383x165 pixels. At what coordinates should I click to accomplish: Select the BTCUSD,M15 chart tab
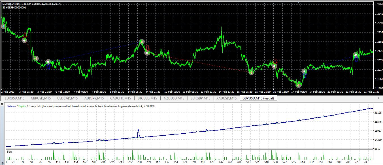(147, 98)
